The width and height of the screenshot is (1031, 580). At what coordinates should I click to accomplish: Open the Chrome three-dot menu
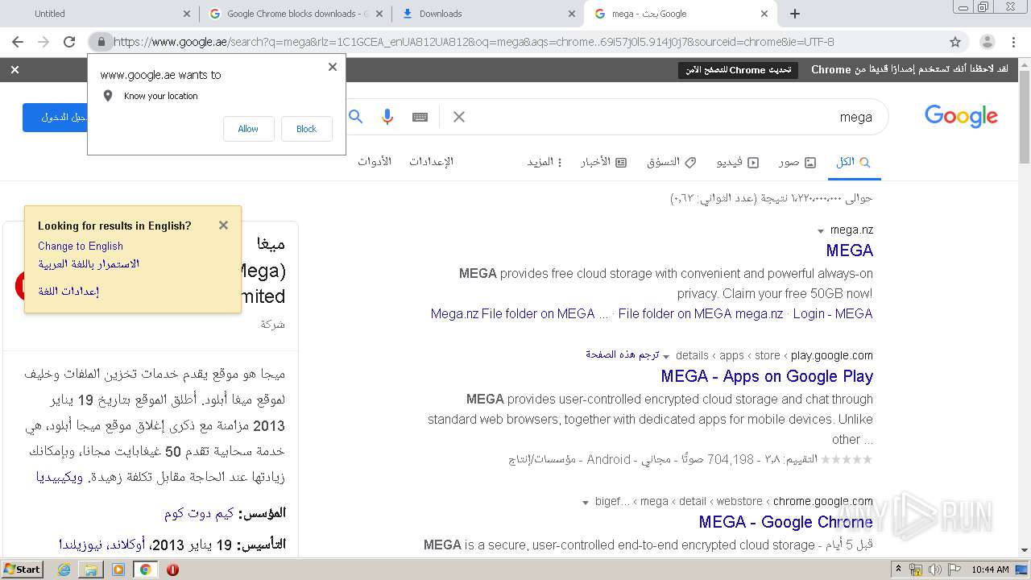pos(1013,42)
